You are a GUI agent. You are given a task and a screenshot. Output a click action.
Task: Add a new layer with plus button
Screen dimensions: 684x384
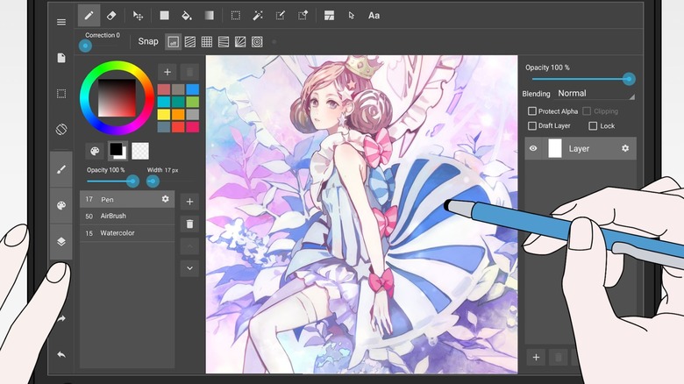point(536,357)
